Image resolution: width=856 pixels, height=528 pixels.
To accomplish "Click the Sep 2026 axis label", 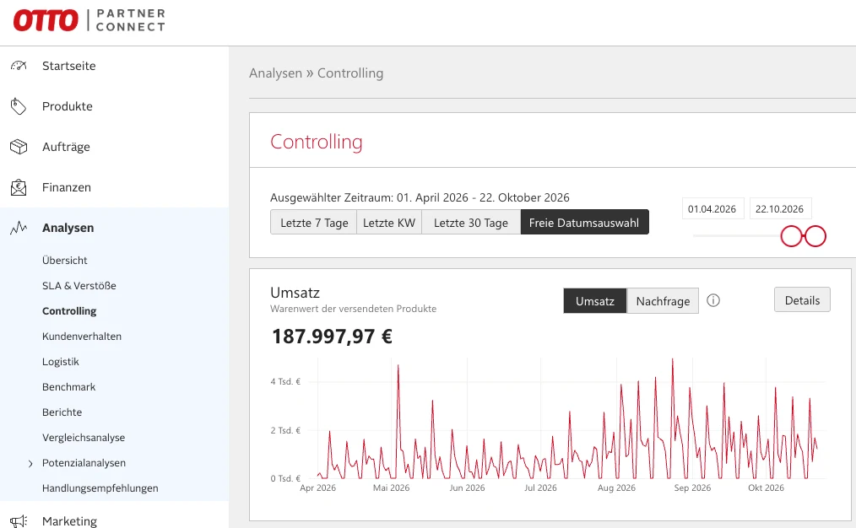I will tap(692, 488).
